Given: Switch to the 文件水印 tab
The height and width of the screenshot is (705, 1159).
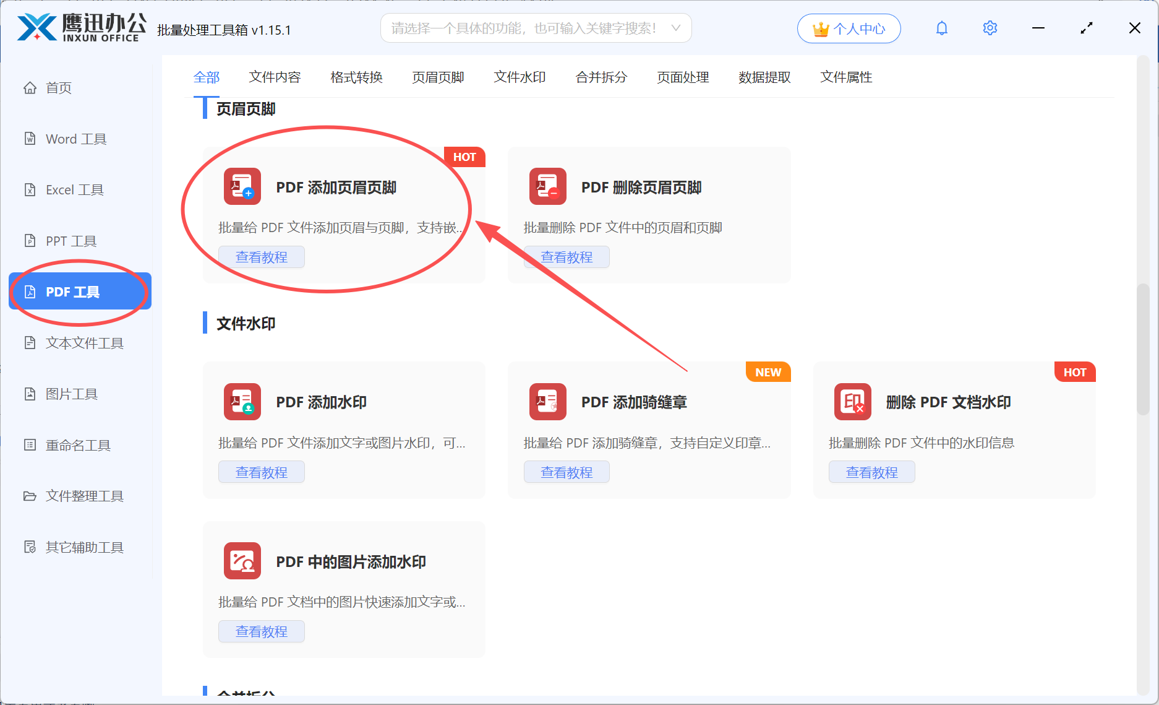Looking at the screenshot, I should (x=520, y=77).
